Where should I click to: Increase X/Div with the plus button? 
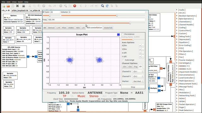(140, 46)
